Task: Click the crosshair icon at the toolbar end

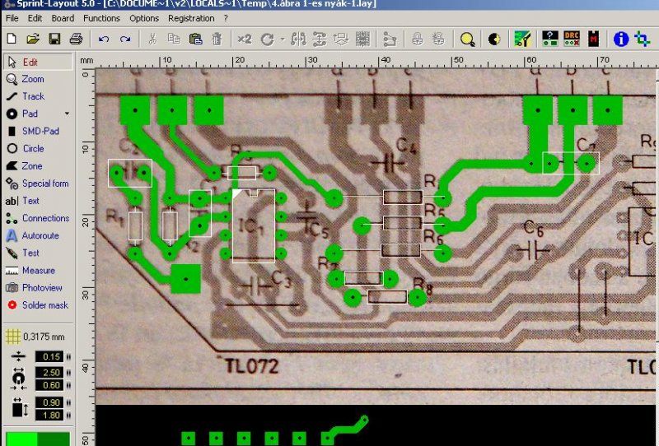Action: coord(643,39)
